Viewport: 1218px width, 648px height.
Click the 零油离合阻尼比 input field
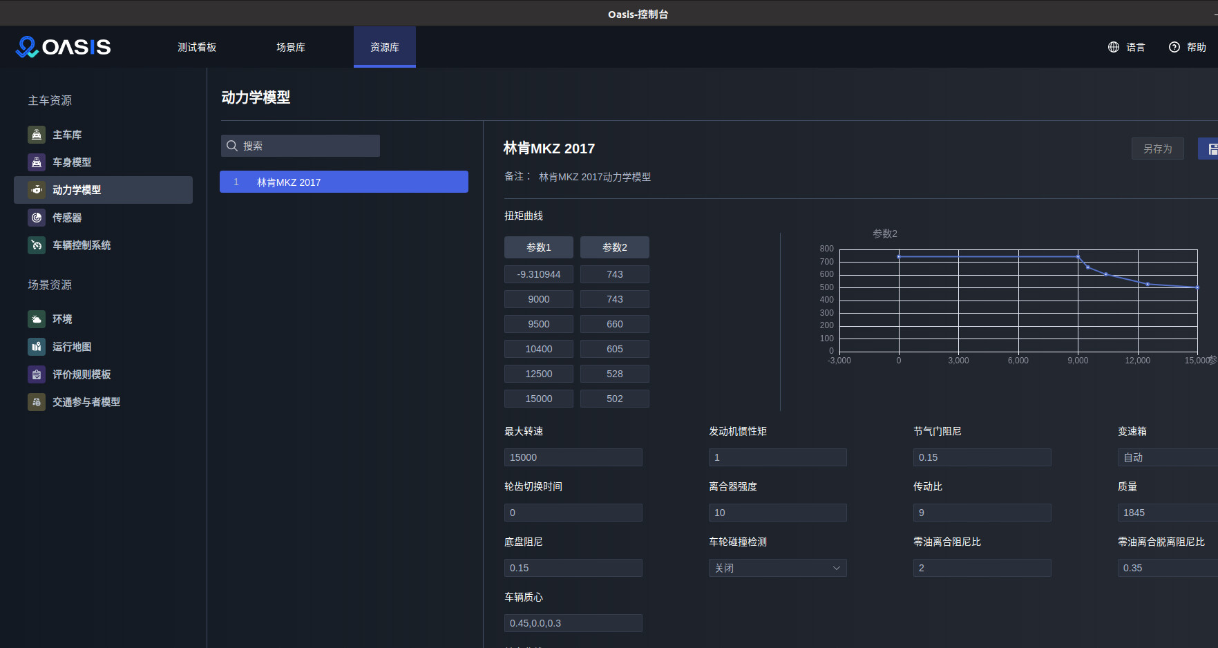[x=982, y=568]
